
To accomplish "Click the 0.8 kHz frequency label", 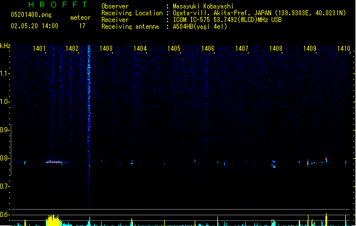I will tap(5, 158).
